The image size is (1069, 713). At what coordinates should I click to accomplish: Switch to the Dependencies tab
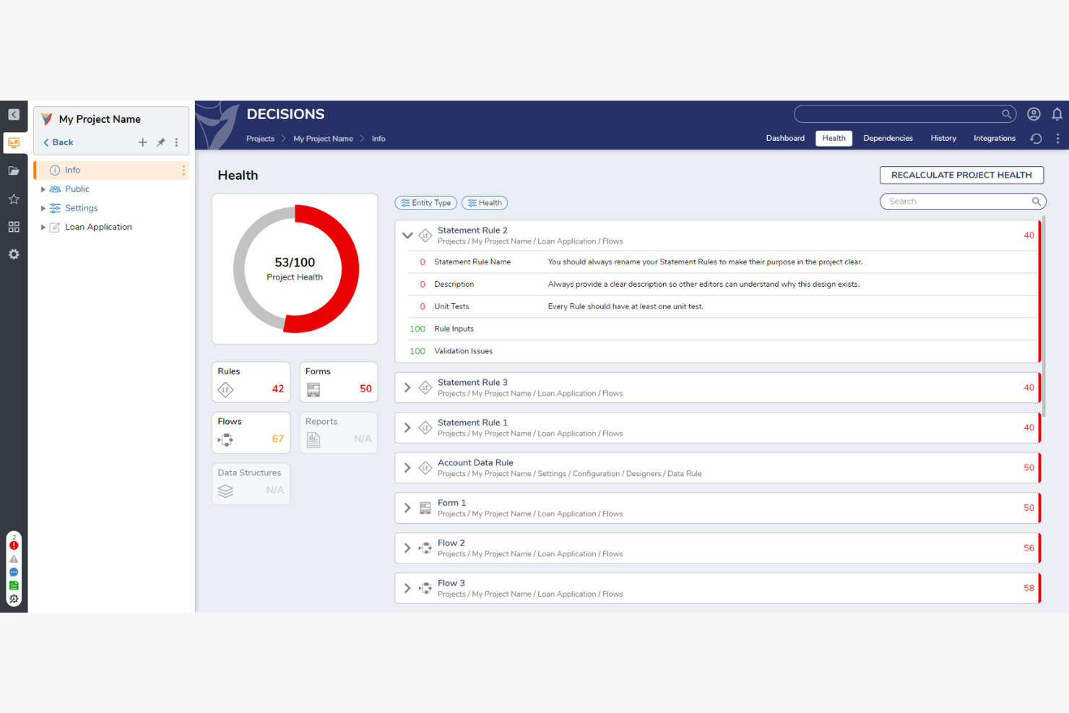[888, 138]
